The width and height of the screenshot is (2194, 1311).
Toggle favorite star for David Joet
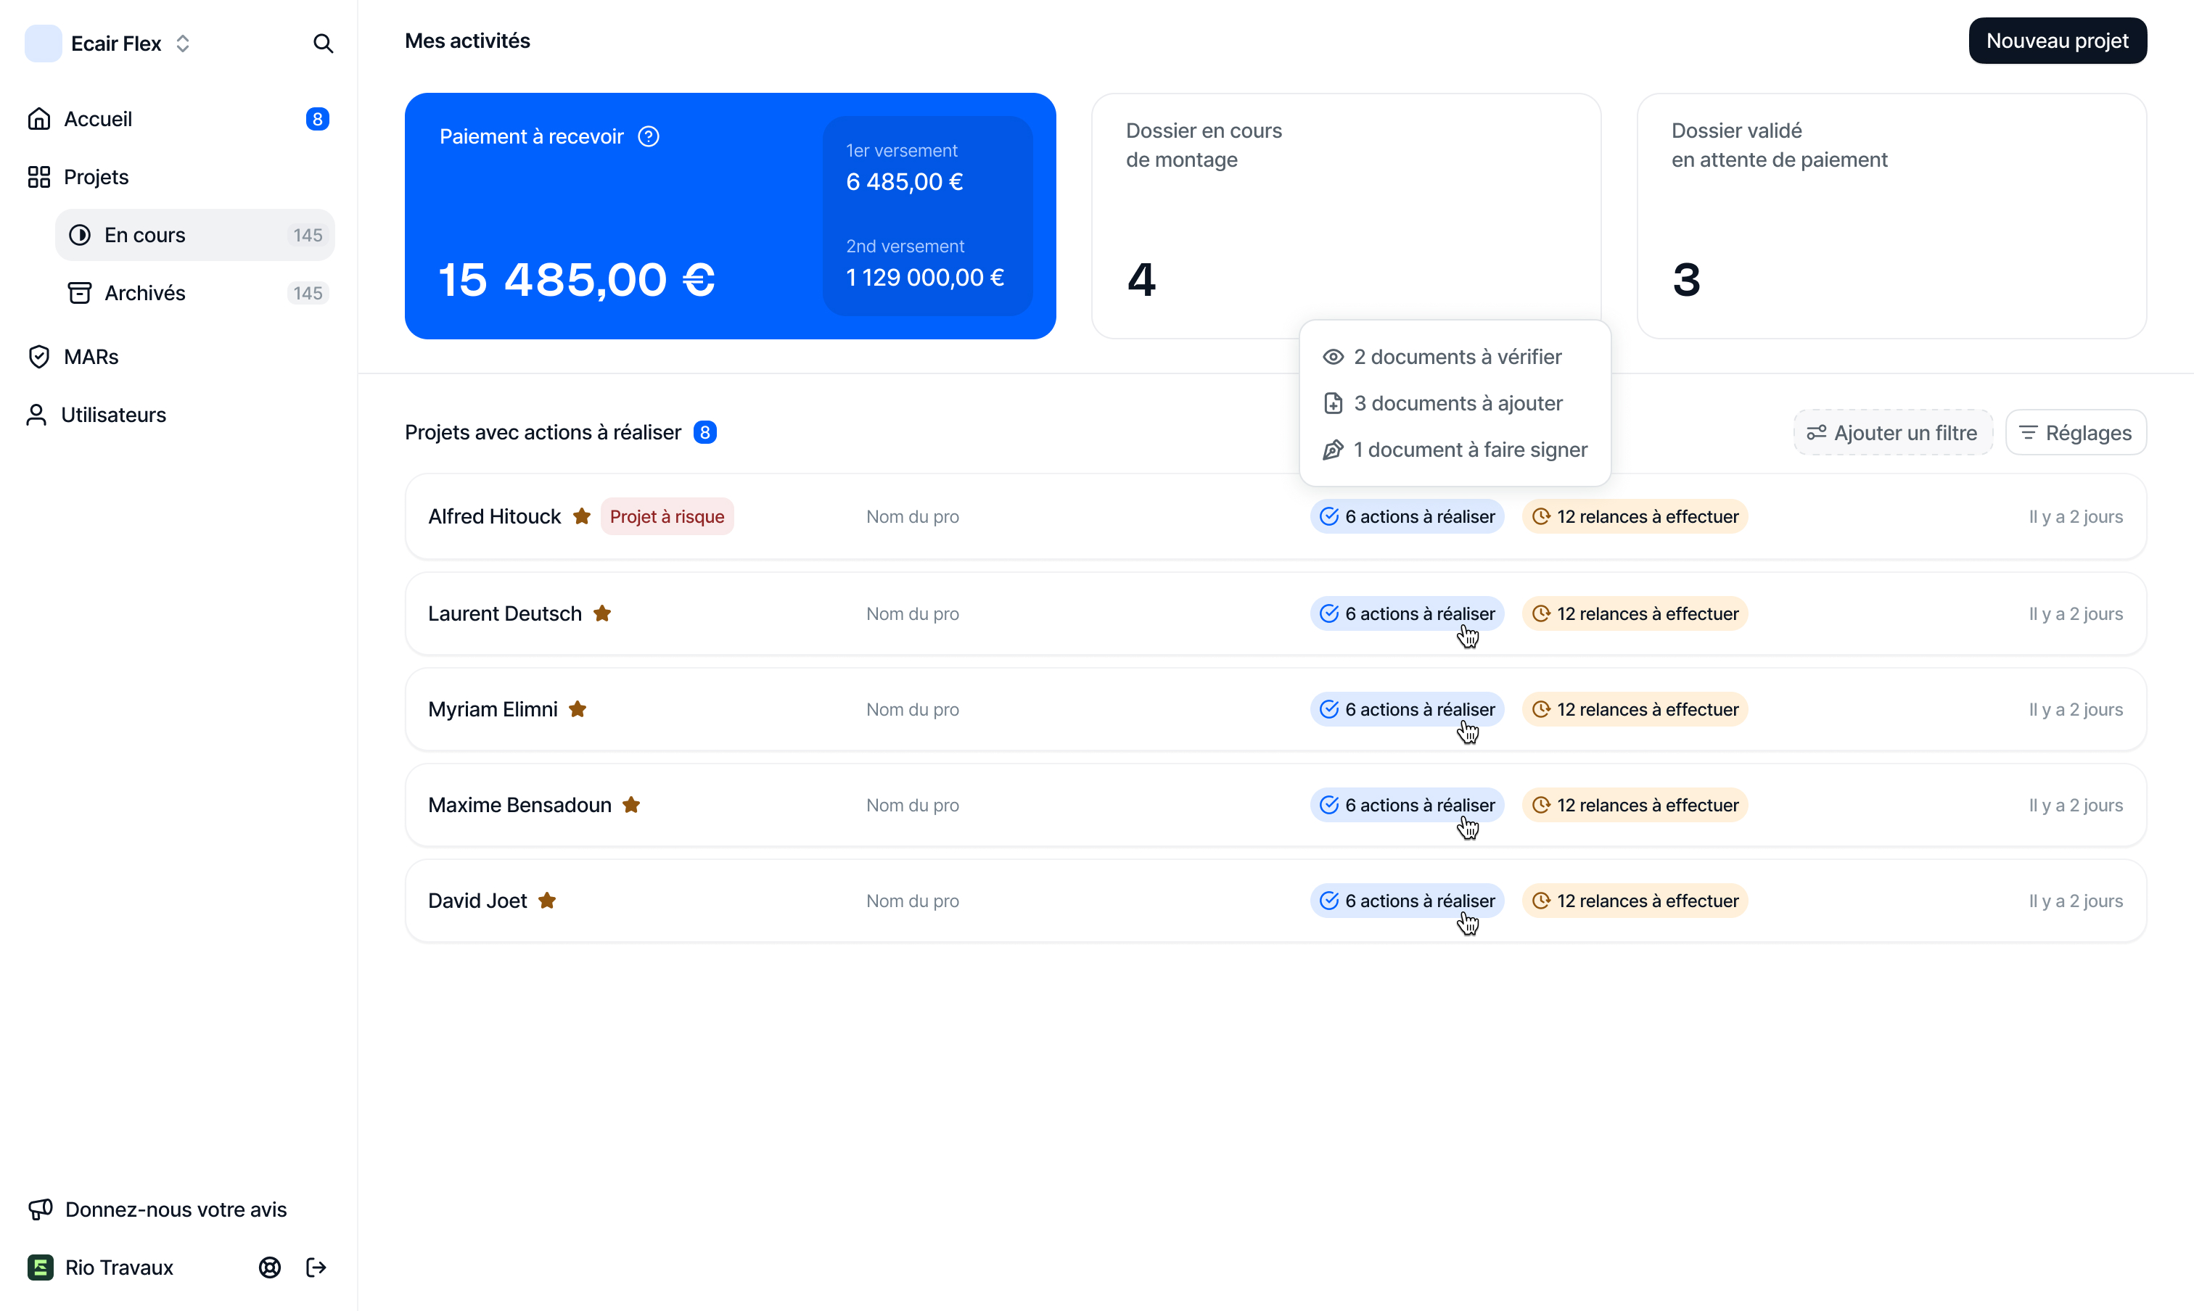pos(547,901)
